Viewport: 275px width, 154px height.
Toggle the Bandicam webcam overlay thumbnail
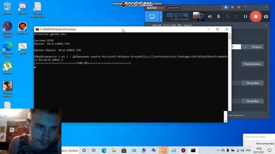click(x=199, y=16)
